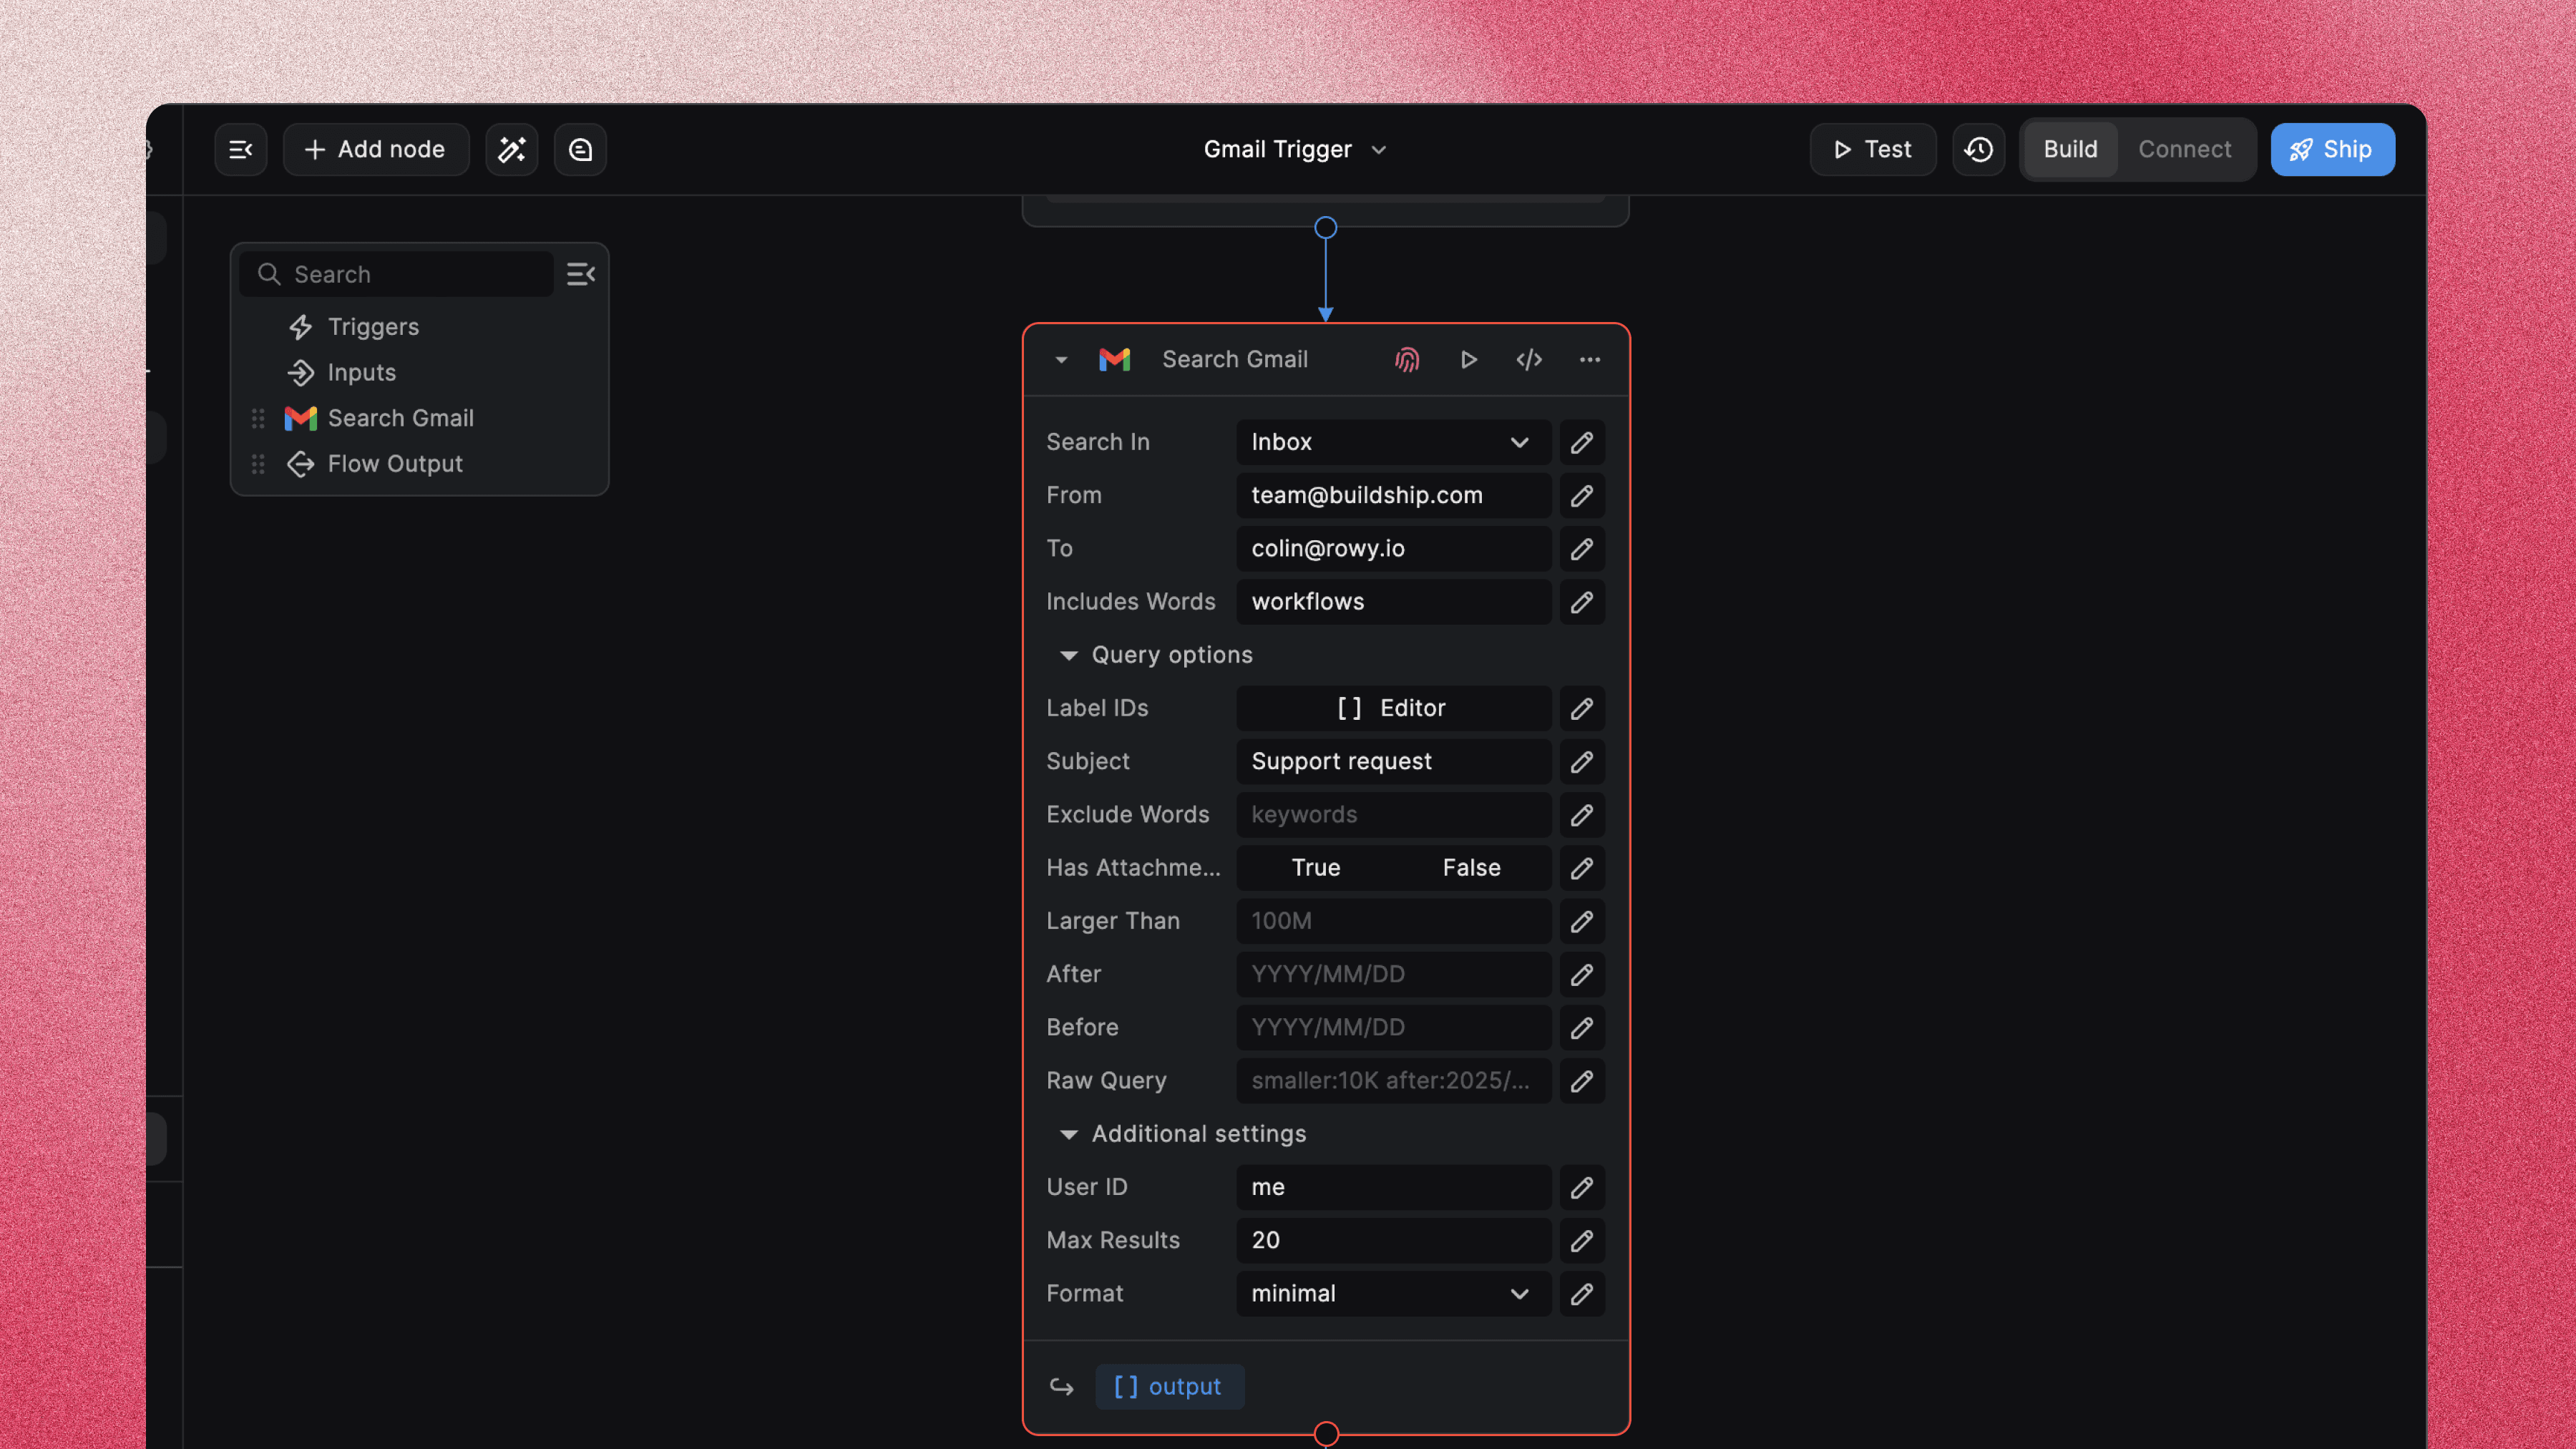Screen dimensions: 2576x1449
Task: Click the Larger Than field
Action: 1393,921
